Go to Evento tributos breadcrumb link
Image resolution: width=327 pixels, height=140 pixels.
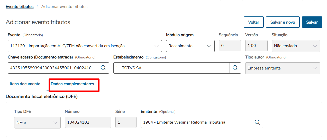point(20,7)
